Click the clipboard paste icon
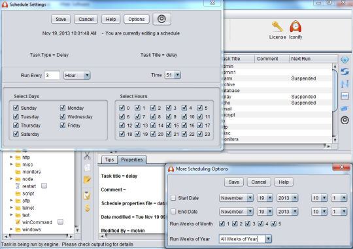The width and height of the screenshot is (353, 249). pos(87,195)
